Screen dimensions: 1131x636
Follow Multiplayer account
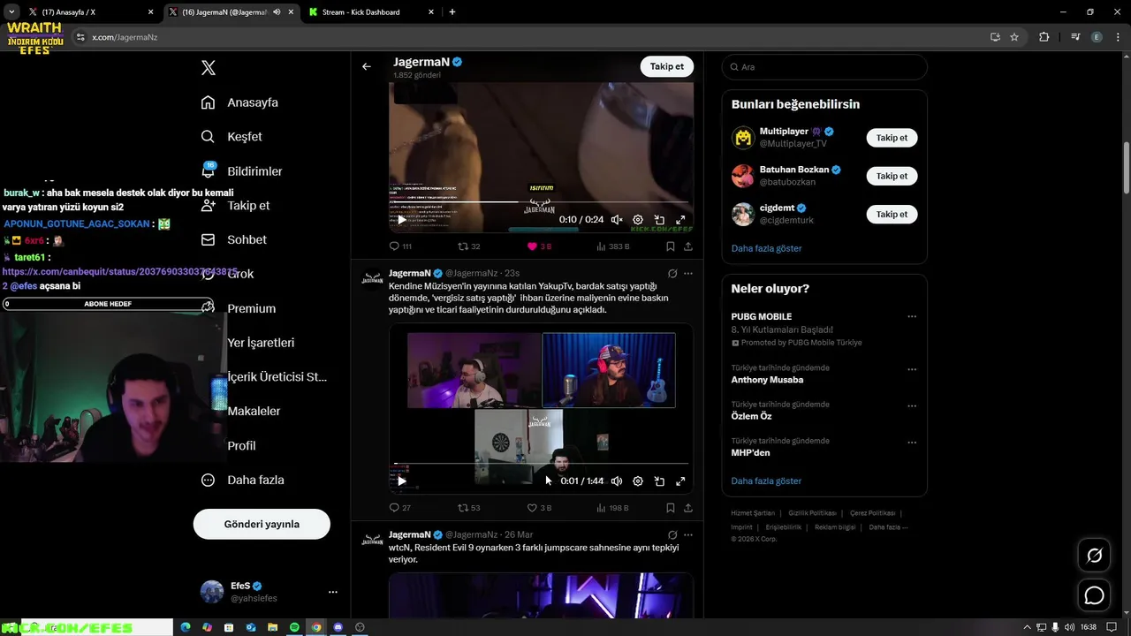tap(892, 138)
